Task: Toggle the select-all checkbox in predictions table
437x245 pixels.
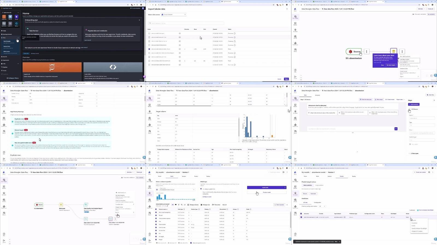Action: 301,214
